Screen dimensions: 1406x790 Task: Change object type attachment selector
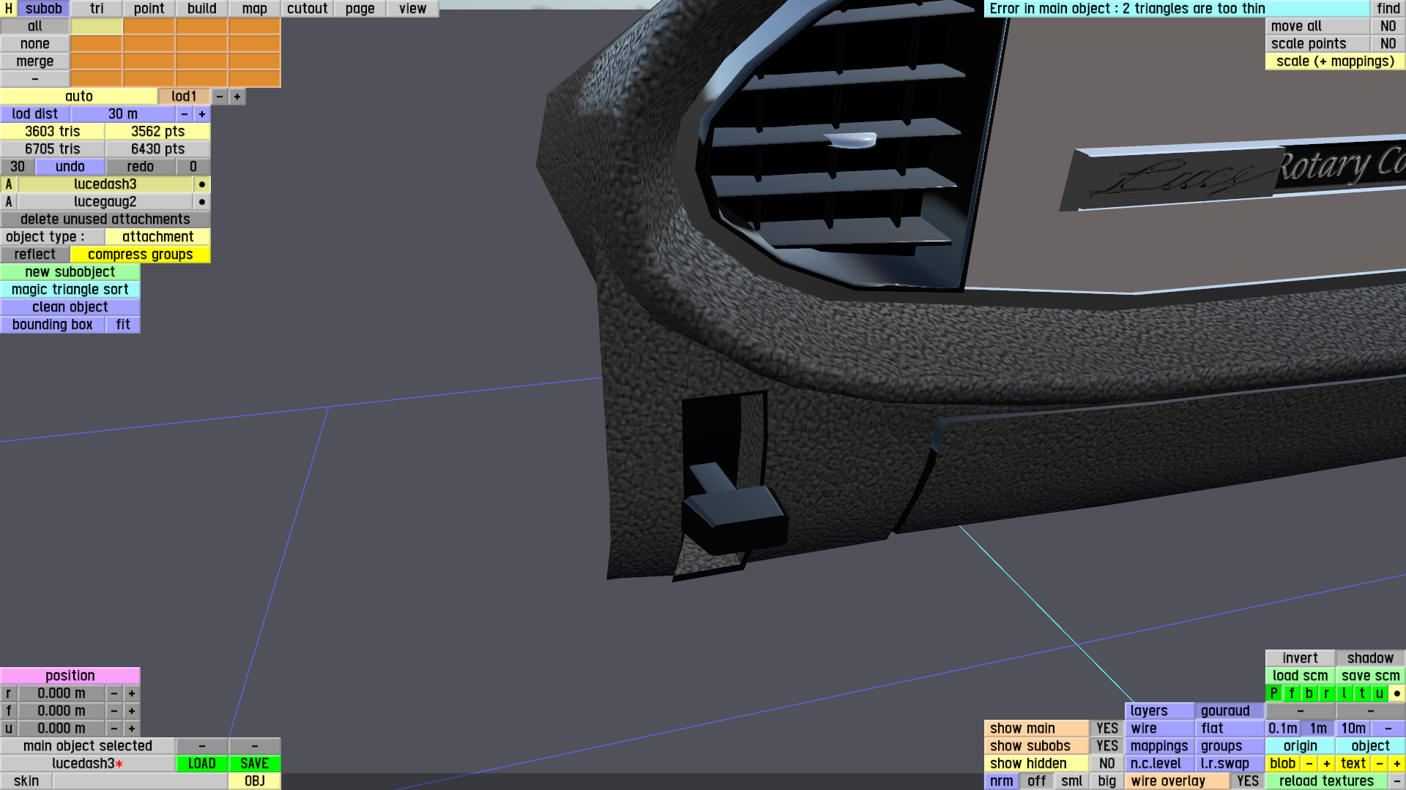coord(157,237)
